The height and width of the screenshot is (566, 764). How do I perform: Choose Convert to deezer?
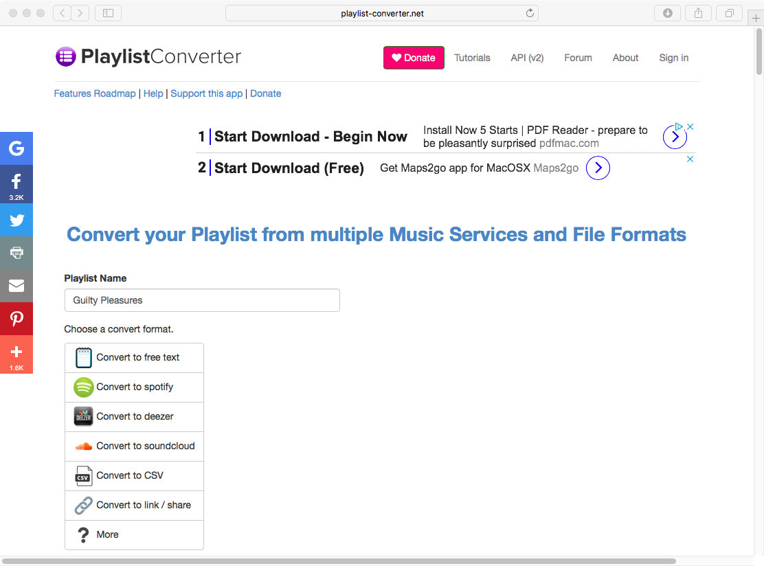click(x=134, y=417)
